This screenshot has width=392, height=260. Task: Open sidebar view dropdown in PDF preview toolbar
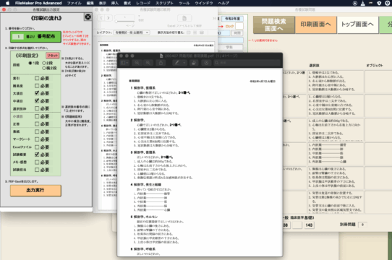124,63
